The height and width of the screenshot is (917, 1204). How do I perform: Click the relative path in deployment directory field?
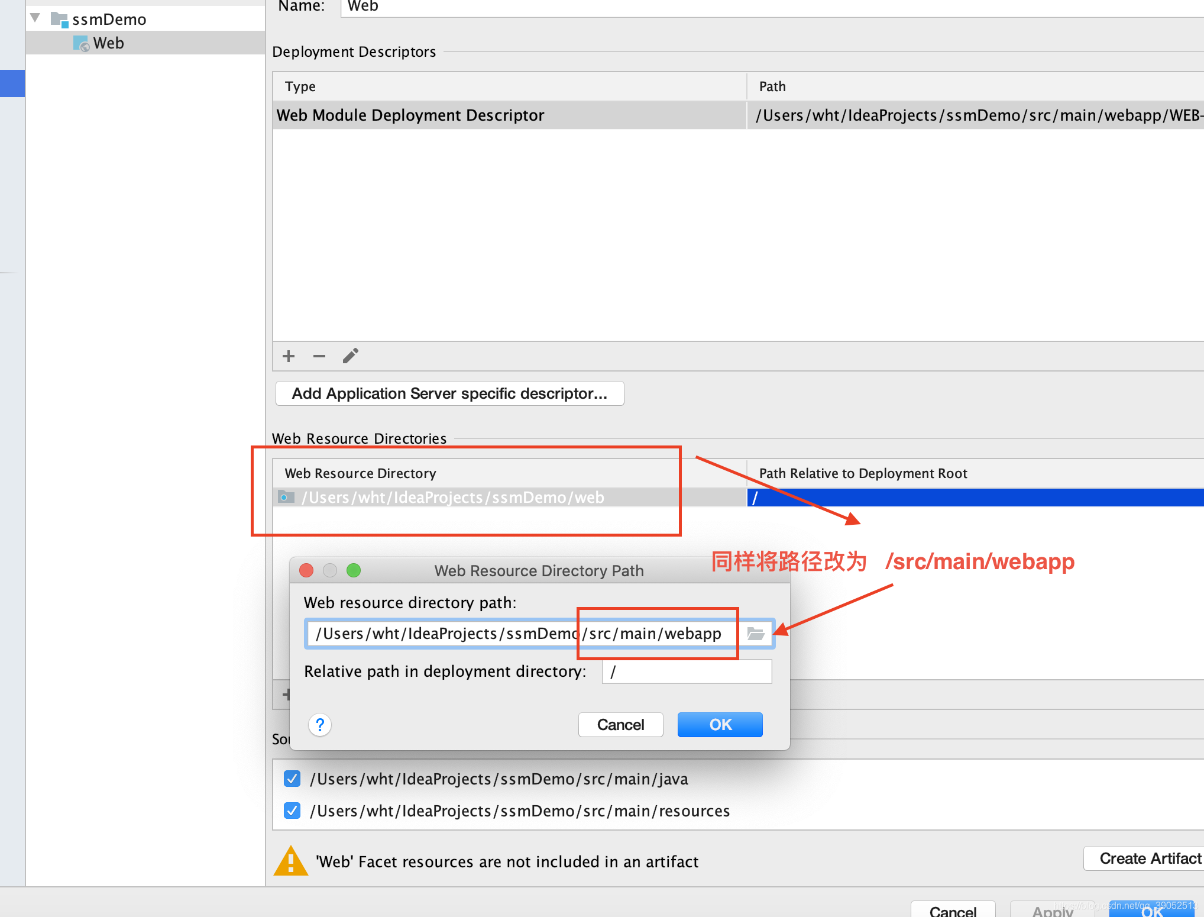click(x=687, y=672)
